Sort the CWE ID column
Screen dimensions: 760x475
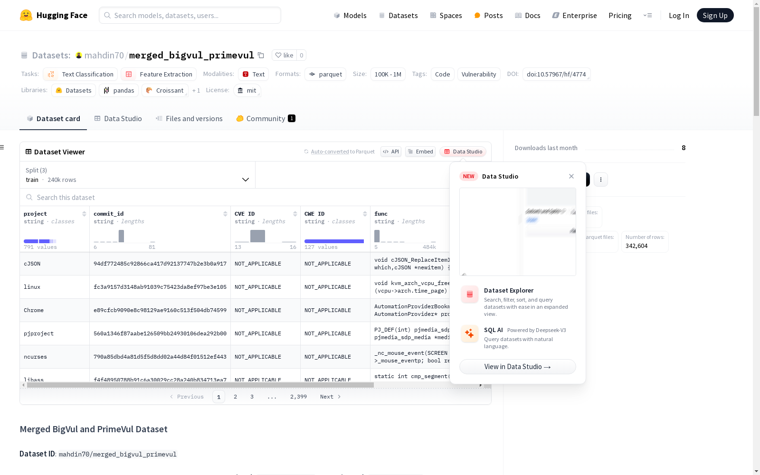point(365,214)
